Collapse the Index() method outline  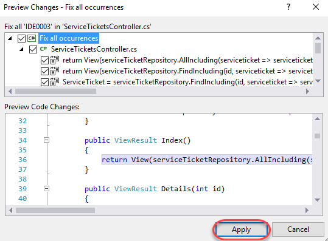point(46,140)
